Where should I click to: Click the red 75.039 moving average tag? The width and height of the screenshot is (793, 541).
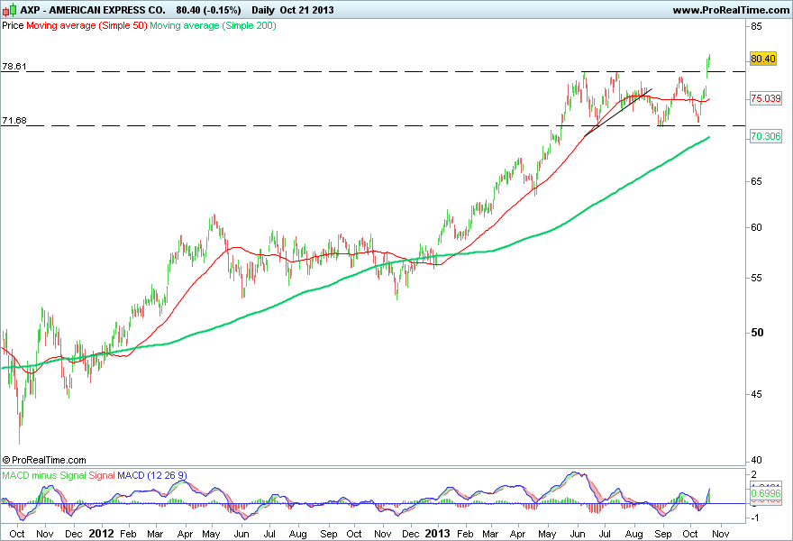coord(766,98)
